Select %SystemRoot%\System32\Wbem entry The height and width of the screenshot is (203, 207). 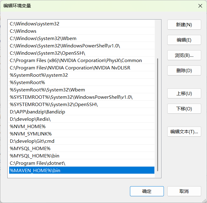(x=82, y=90)
